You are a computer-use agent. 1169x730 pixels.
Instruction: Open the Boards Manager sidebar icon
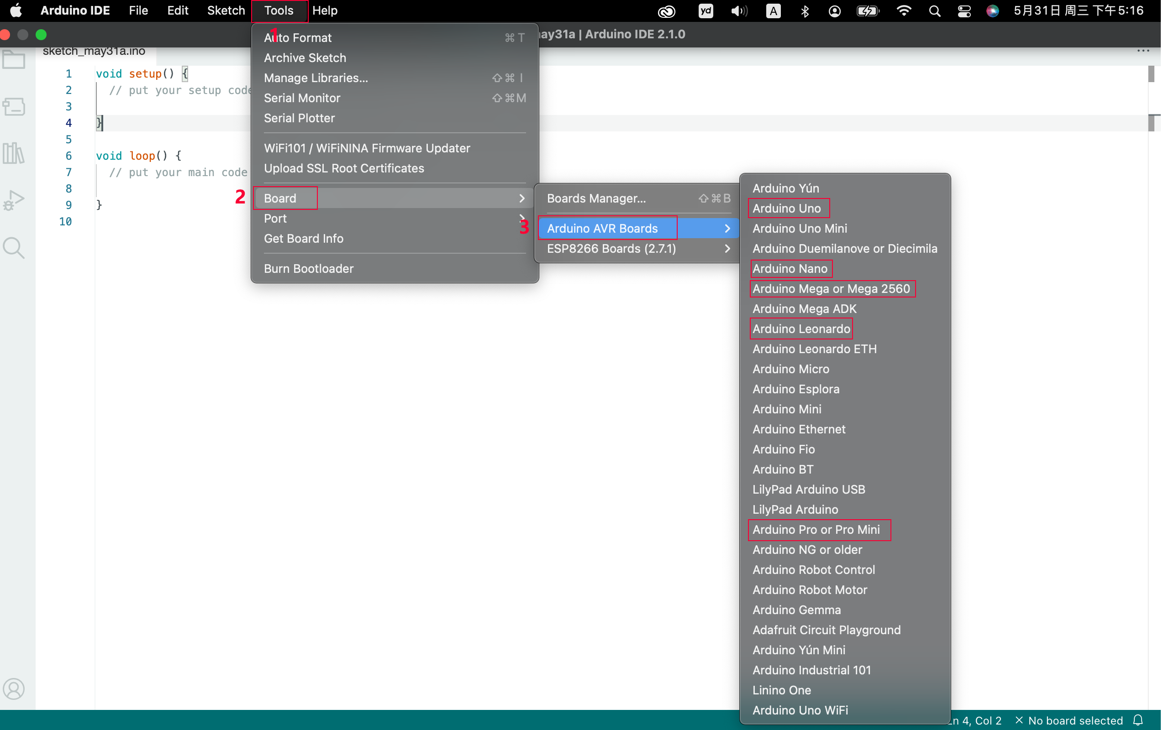coord(14,107)
